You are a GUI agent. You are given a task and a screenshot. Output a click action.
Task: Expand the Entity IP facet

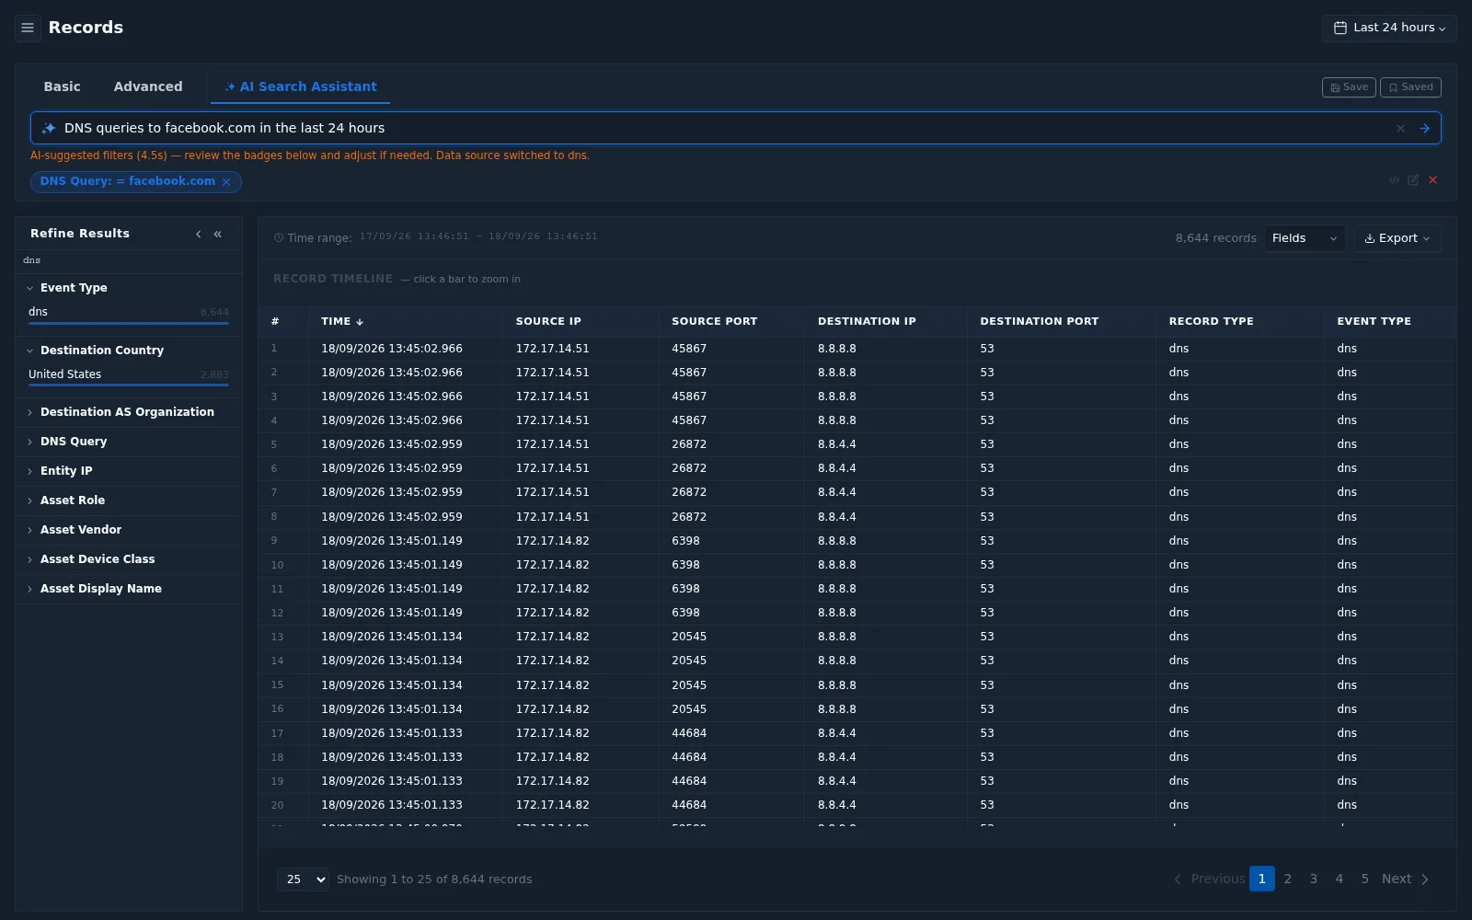click(x=128, y=471)
